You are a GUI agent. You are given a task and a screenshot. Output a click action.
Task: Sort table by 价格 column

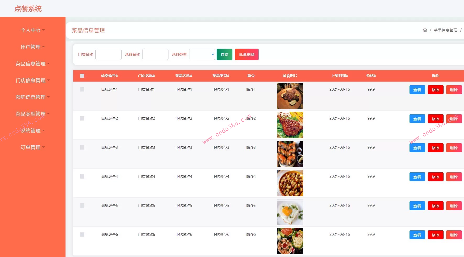tap(371, 76)
